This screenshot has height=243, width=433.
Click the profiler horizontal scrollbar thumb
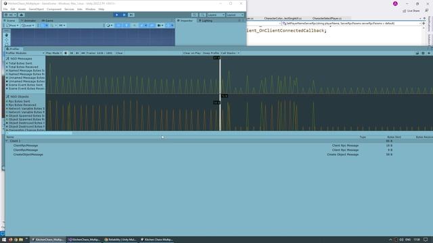point(39,133)
